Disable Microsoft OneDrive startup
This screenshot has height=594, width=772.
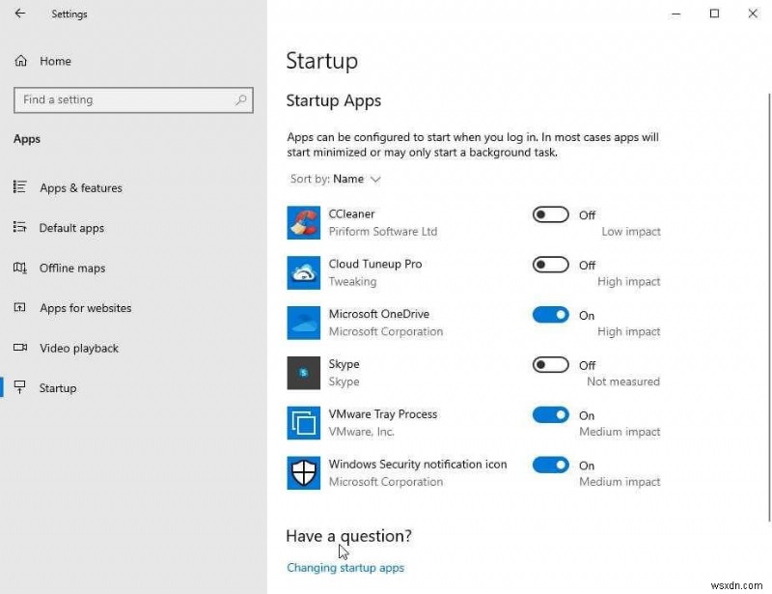550,315
